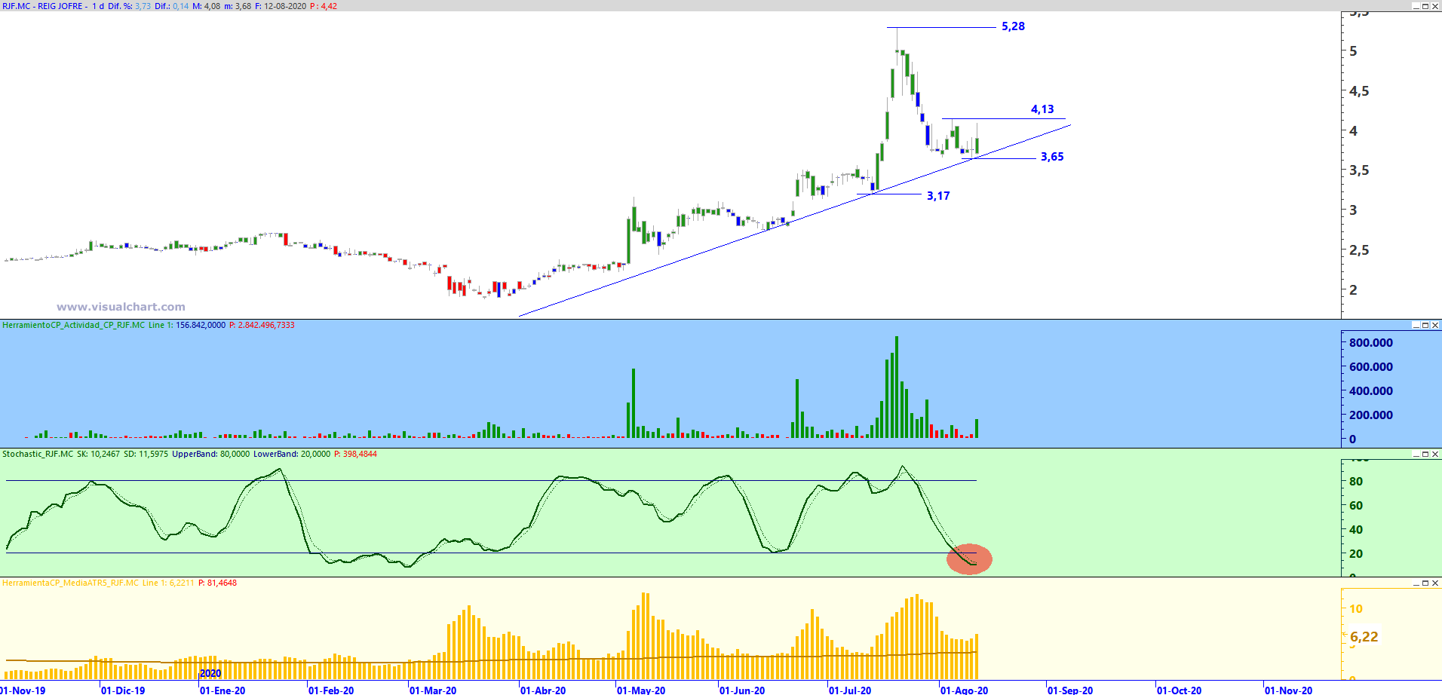Minimize the MediaATR5 indicator window
Screen dimensions: 1442x695
1416,583
